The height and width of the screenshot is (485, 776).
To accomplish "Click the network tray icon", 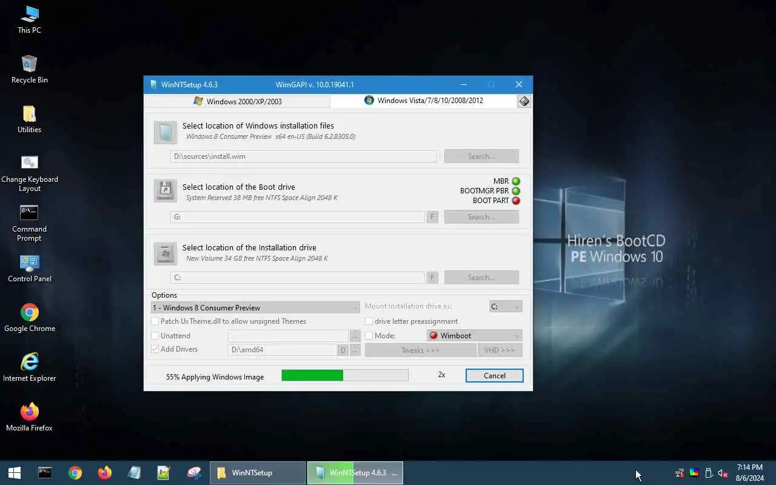I will point(680,473).
